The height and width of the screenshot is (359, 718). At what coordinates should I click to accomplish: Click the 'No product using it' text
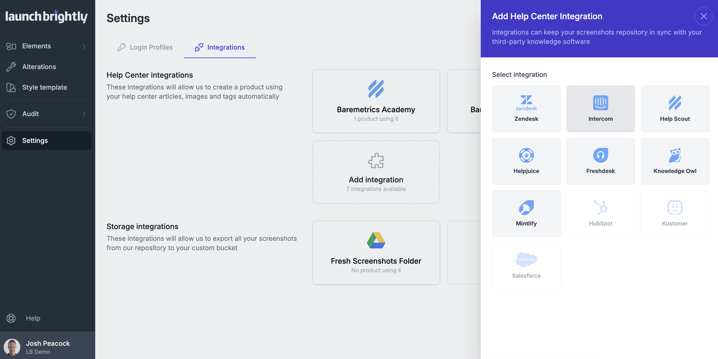pos(376,270)
